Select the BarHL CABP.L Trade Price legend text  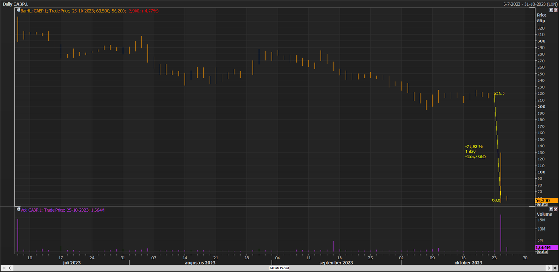pos(90,10)
